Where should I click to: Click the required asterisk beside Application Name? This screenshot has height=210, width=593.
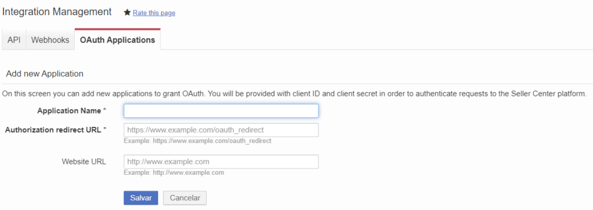pyautogui.click(x=104, y=110)
